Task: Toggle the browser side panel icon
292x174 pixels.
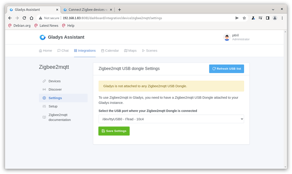Action: click(x=267, y=18)
